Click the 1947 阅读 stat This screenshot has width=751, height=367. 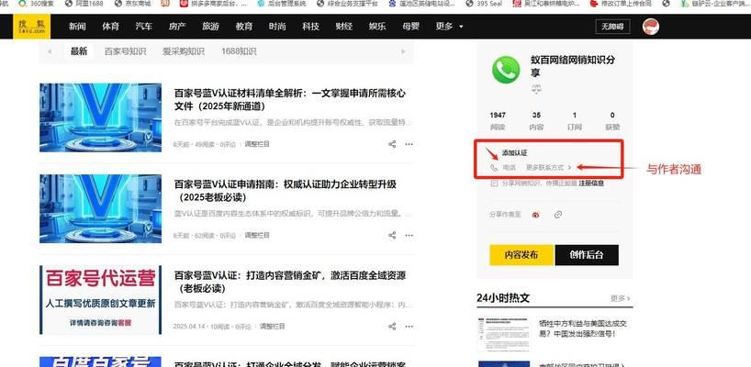(498, 121)
